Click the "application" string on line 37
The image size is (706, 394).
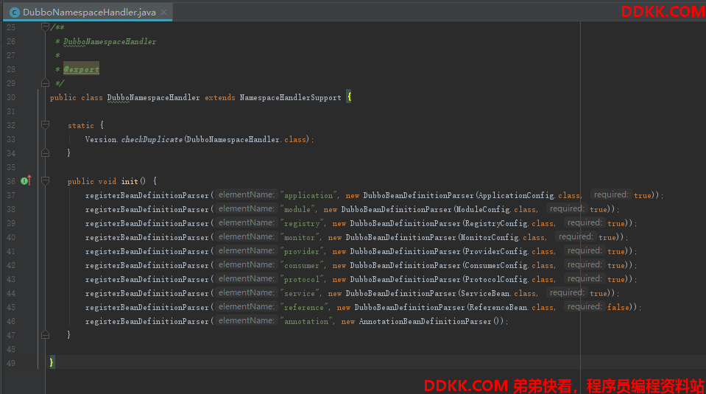[x=308, y=195]
